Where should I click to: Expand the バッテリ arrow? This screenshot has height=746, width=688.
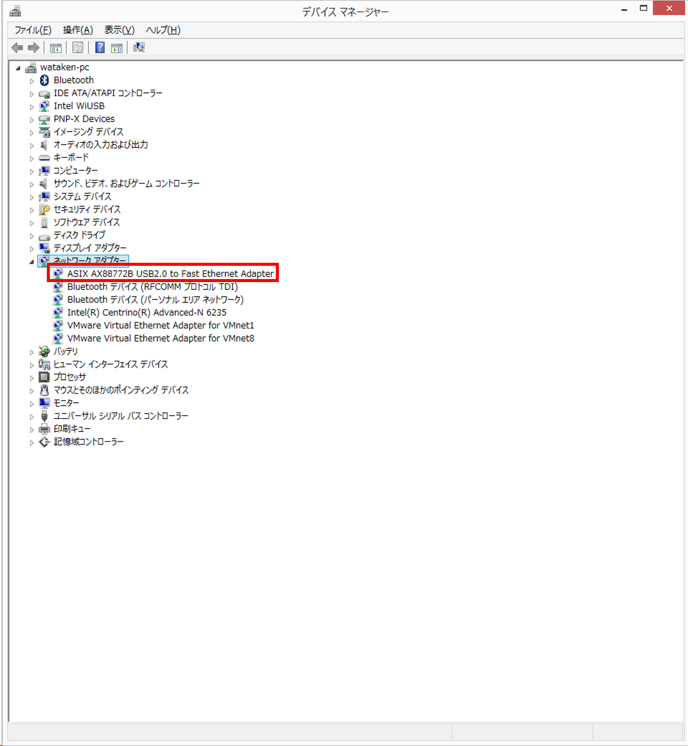(32, 352)
